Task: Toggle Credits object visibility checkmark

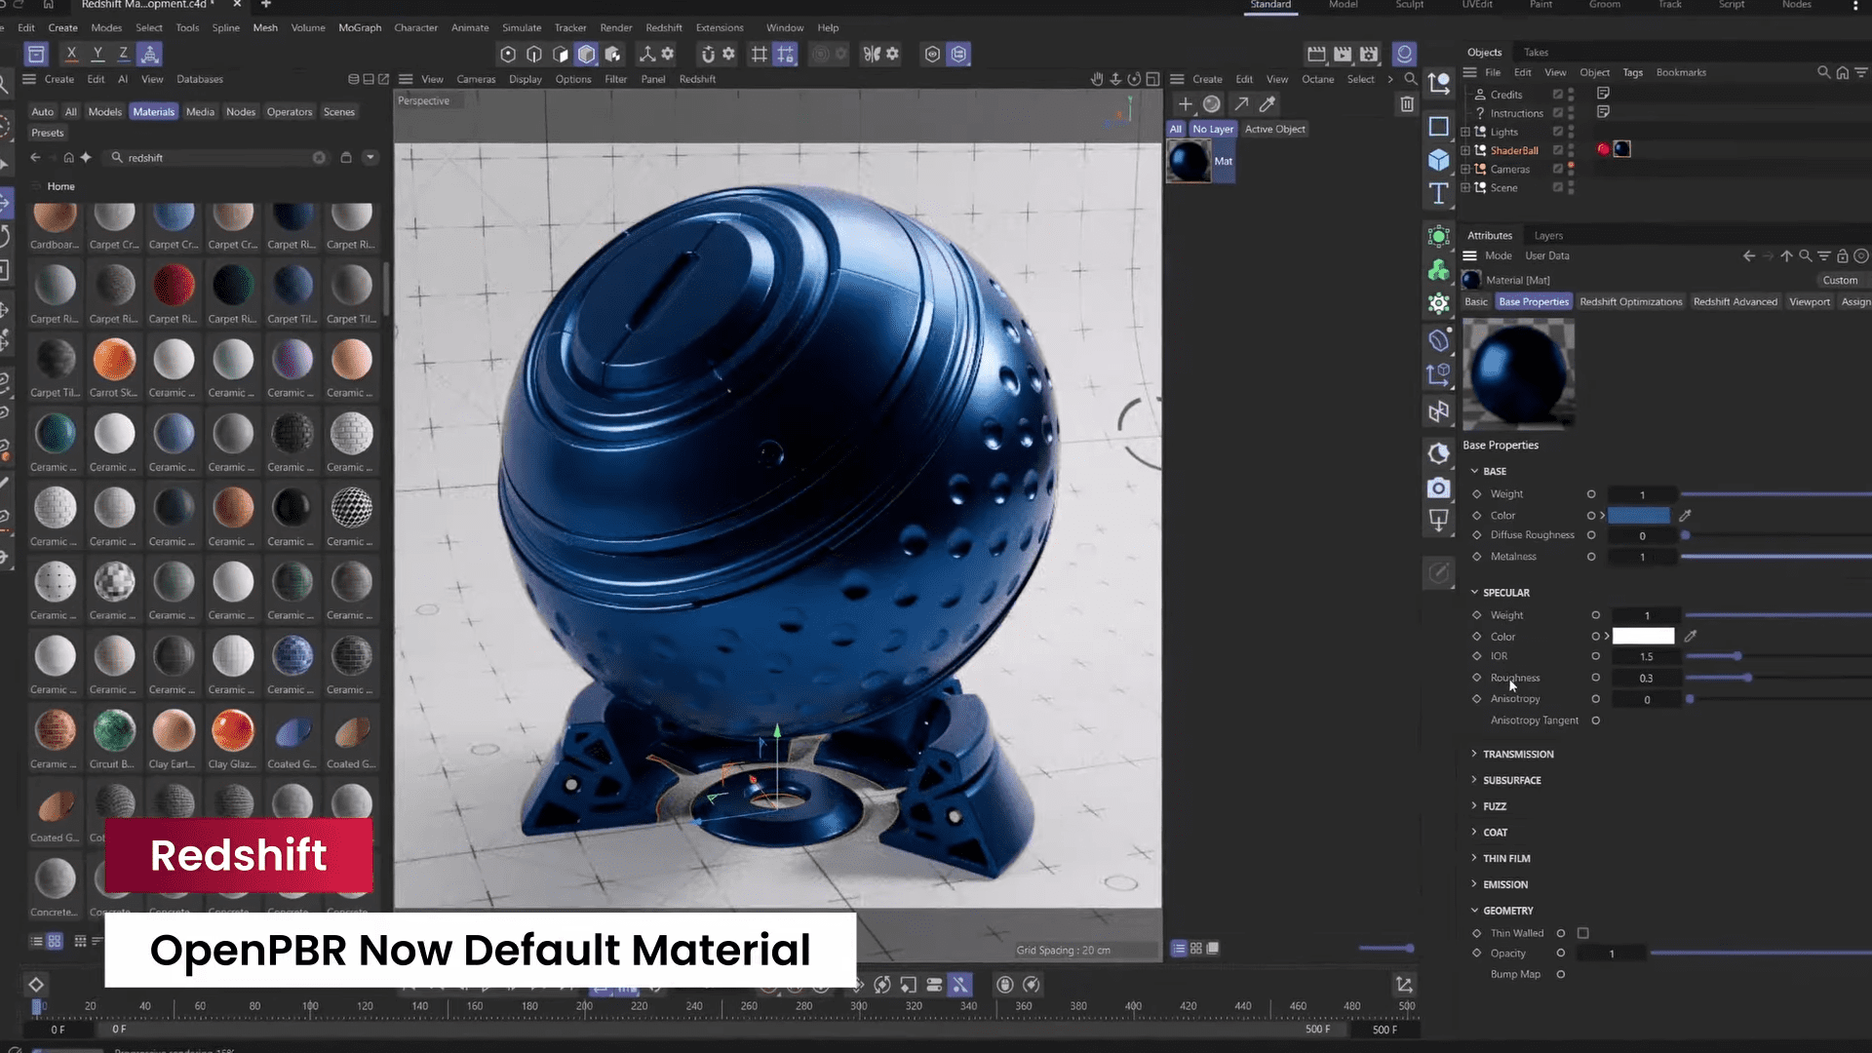Action: tap(1558, 95)
